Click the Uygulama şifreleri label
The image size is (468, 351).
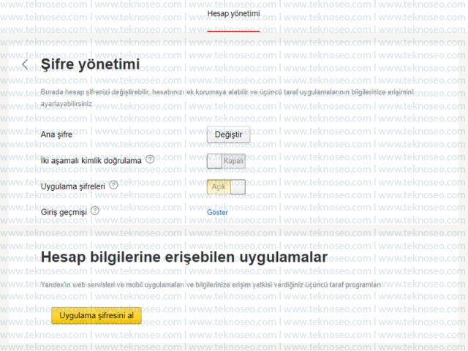pyautogui.click(x=73, y=186)
